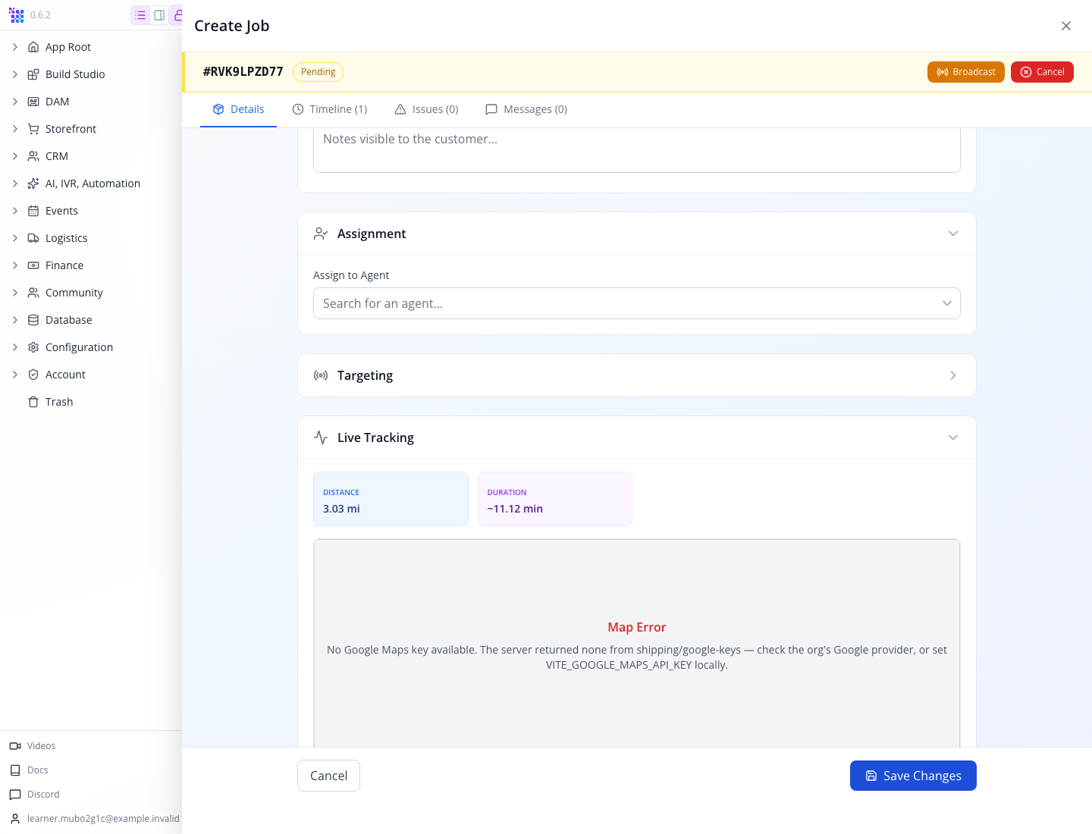The height and width of the screenshot is (834, 1092).
Task: Switch to the Details tab
Action: pyautogui.click(x=238, y=109)
